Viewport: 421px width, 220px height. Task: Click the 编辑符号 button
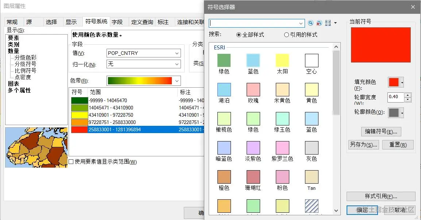381,131
